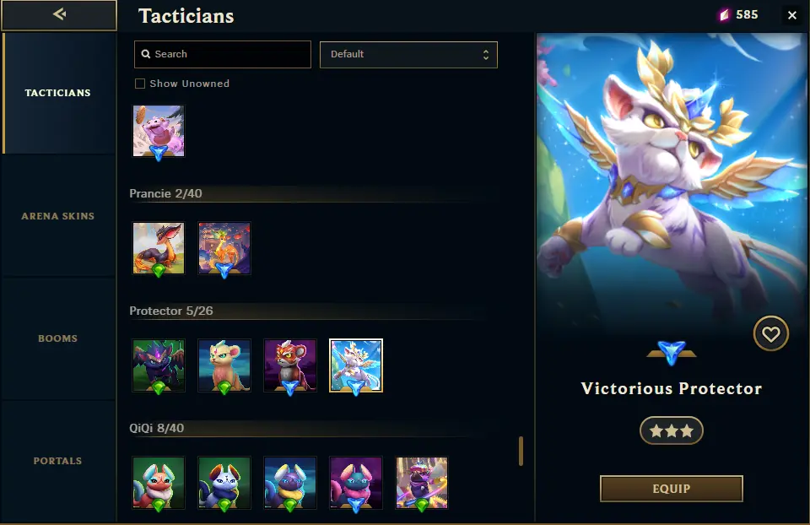810x525 pixels.
Task: Select the dark purple winged Protector
Action: [159, 365]
